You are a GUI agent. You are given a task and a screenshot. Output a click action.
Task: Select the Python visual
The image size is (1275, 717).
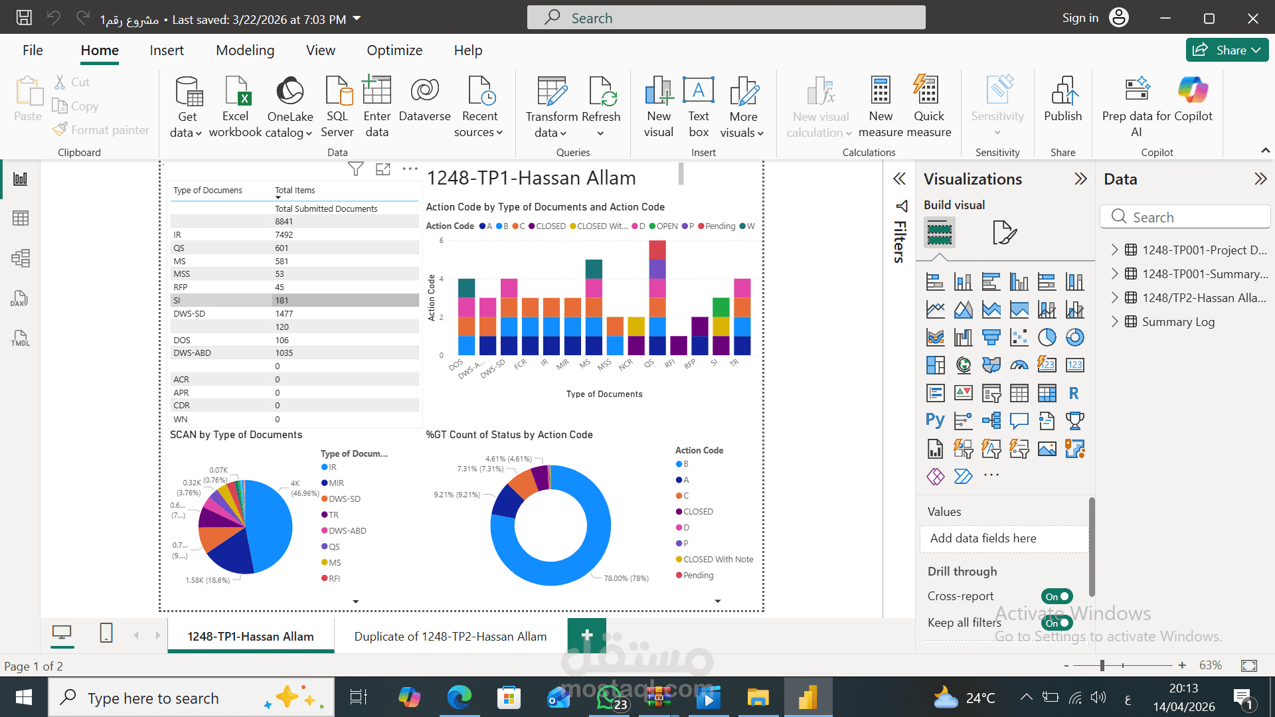tap(935, 420)
